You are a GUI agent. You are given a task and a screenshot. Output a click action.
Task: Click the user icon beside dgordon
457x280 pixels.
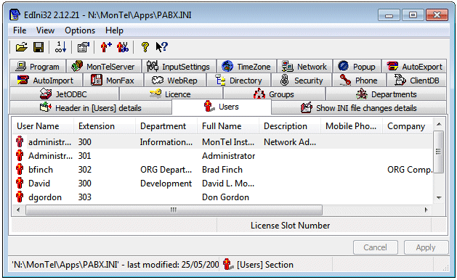pyautogui.click(x=20, y=197)
